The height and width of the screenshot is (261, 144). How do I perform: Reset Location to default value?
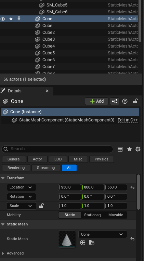[x=132, y=187]
